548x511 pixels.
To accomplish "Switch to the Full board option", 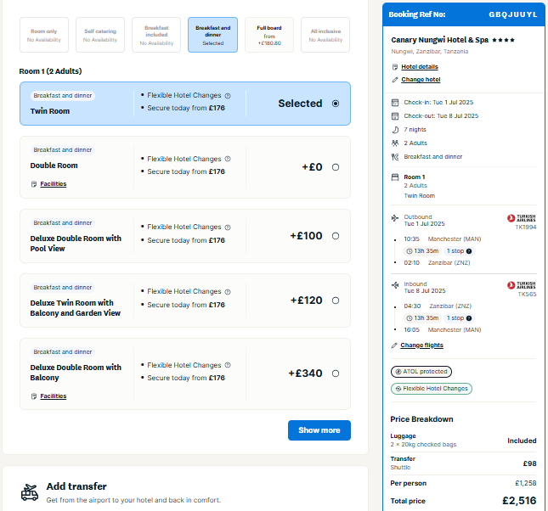I will click(269, 35).
